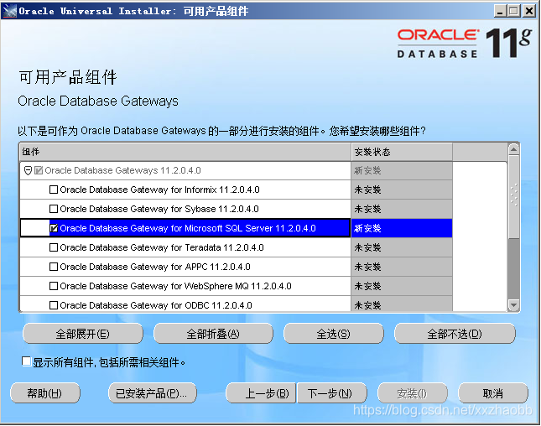Click 未安装 status in Teradata row
Screen dimensions: 541x426
368,247
